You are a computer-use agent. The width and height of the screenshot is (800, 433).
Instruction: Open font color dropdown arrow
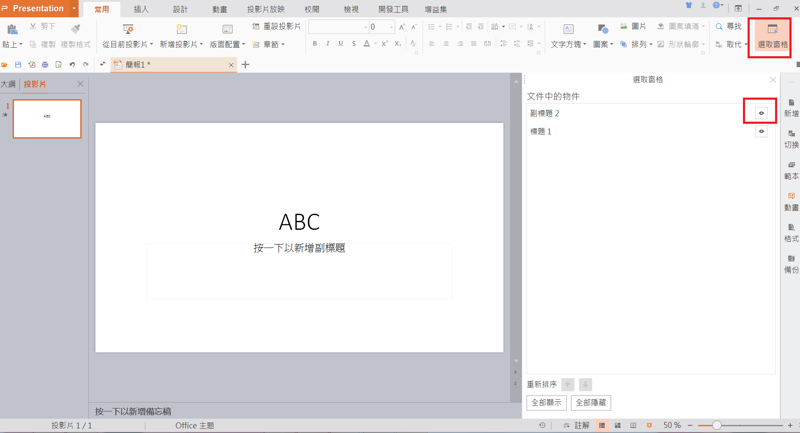coord(375,44)
